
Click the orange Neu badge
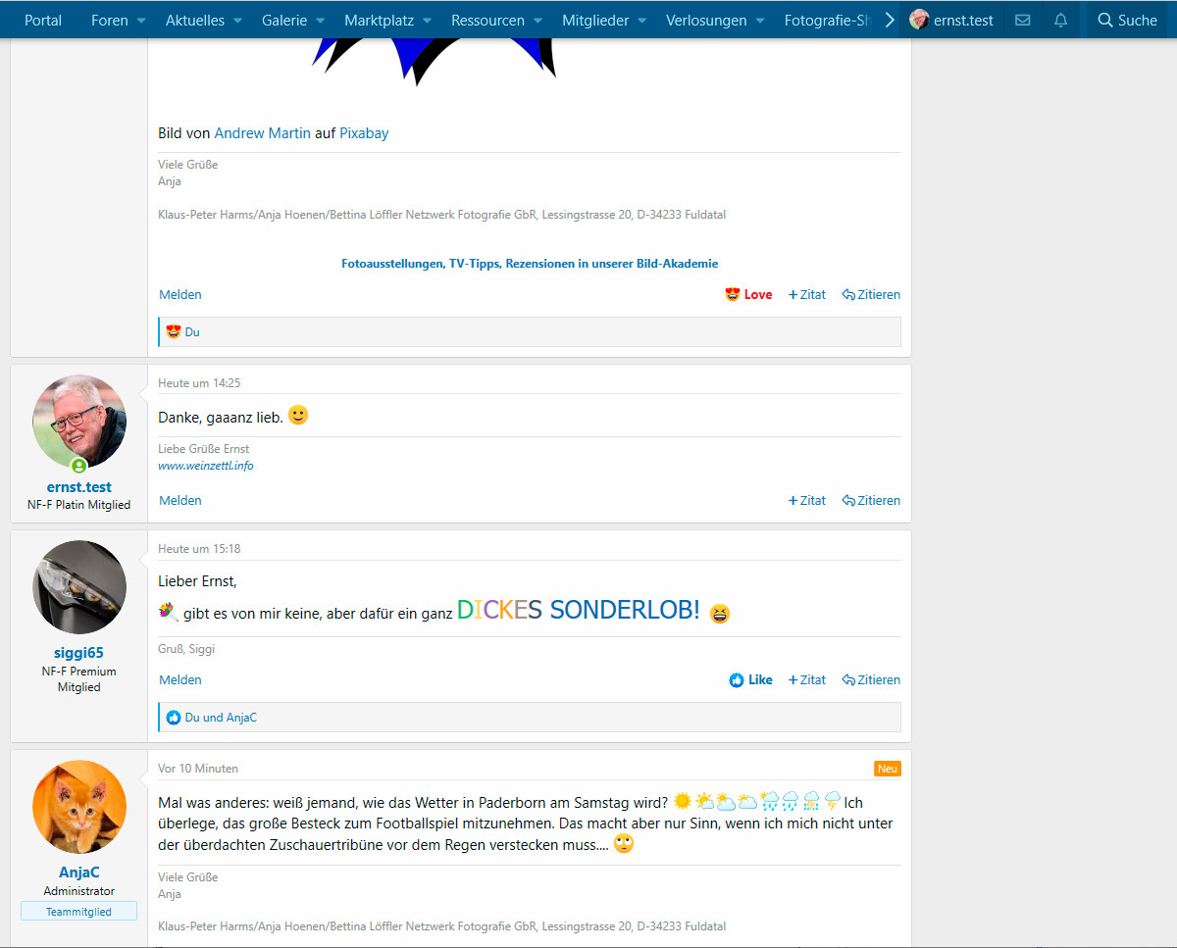(888, 769)
